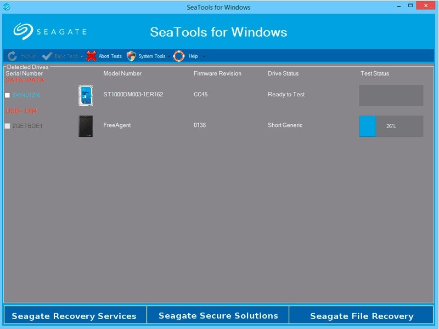Click the Seagate logo in header
This screenshot has height=329, width=439.
click(50, 31)
